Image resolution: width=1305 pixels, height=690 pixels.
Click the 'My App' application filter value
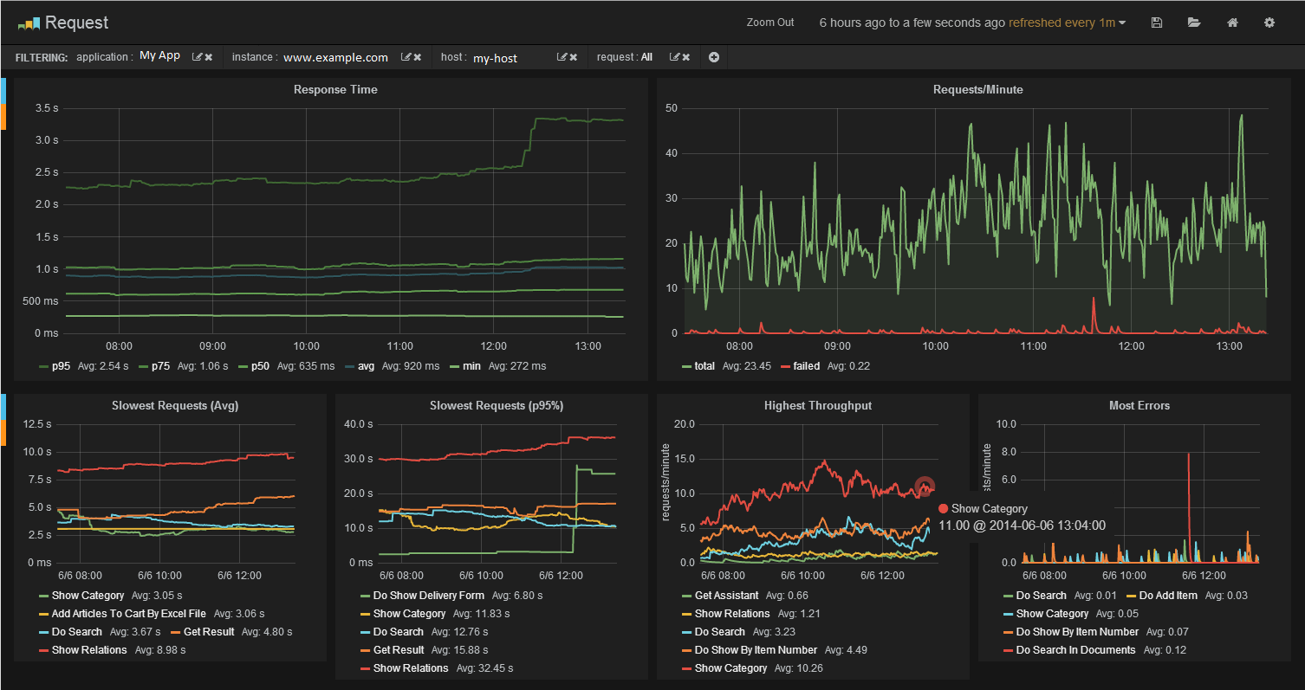click(160, 55)
